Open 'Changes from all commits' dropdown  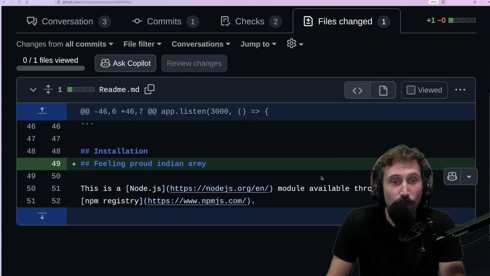(x=65, y=44)
